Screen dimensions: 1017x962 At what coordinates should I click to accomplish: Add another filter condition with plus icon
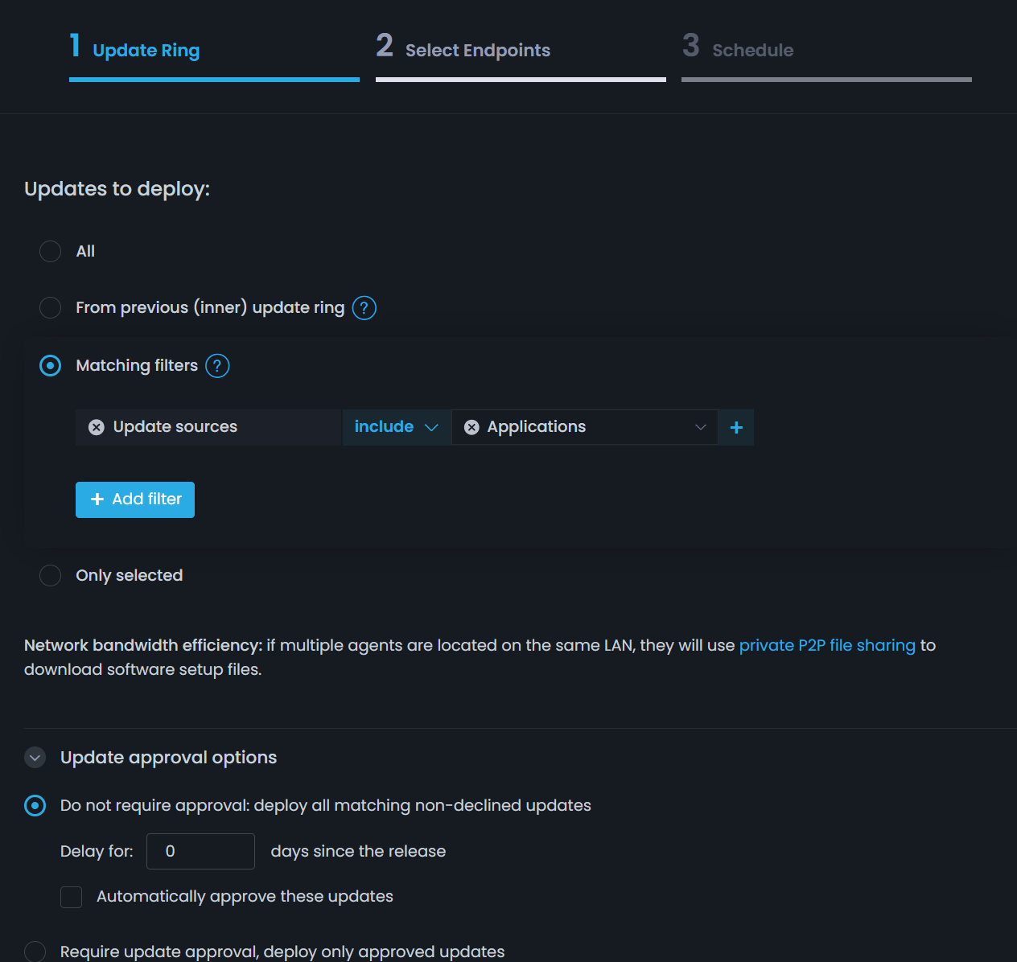tap(735, 427)
